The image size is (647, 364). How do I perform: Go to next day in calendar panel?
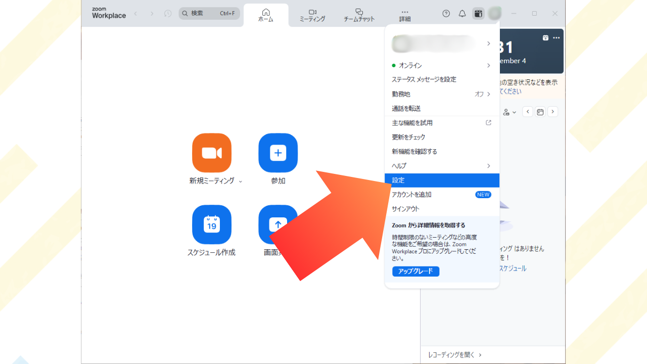[553, 112]
